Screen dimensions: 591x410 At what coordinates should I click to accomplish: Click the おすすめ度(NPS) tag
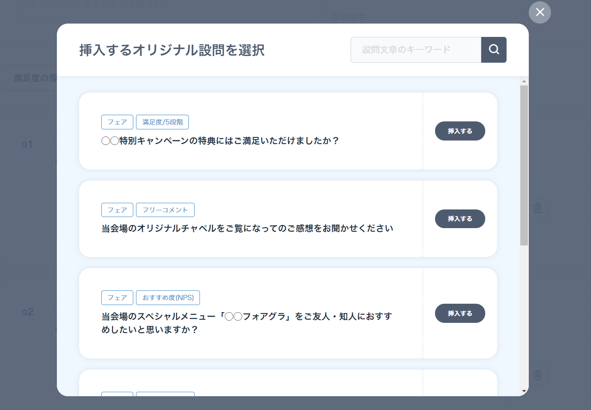coord(168,297)
